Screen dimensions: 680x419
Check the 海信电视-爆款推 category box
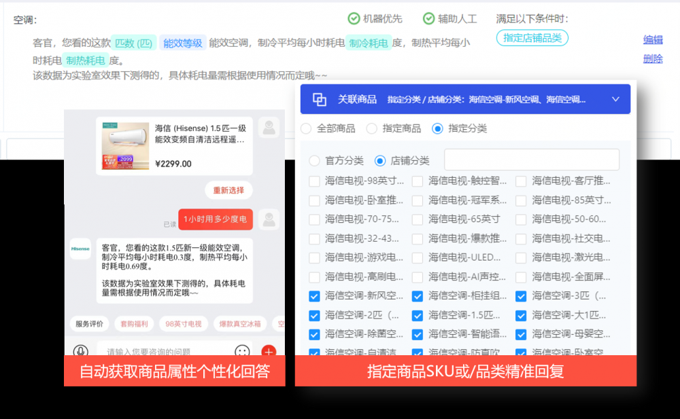click(x=418, y=239)
